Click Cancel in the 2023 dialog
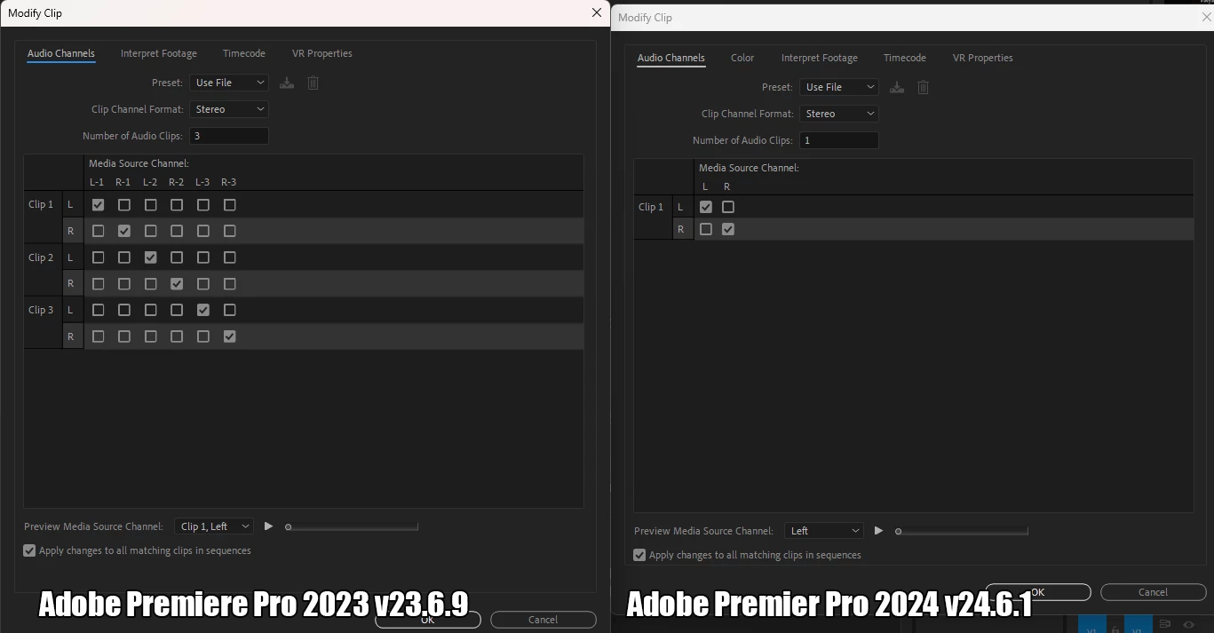 (x=544, y=620)
